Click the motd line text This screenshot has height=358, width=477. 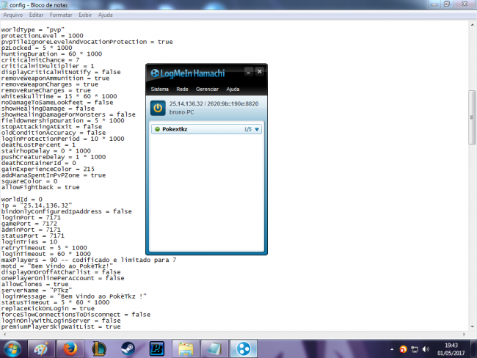[57, 266]
